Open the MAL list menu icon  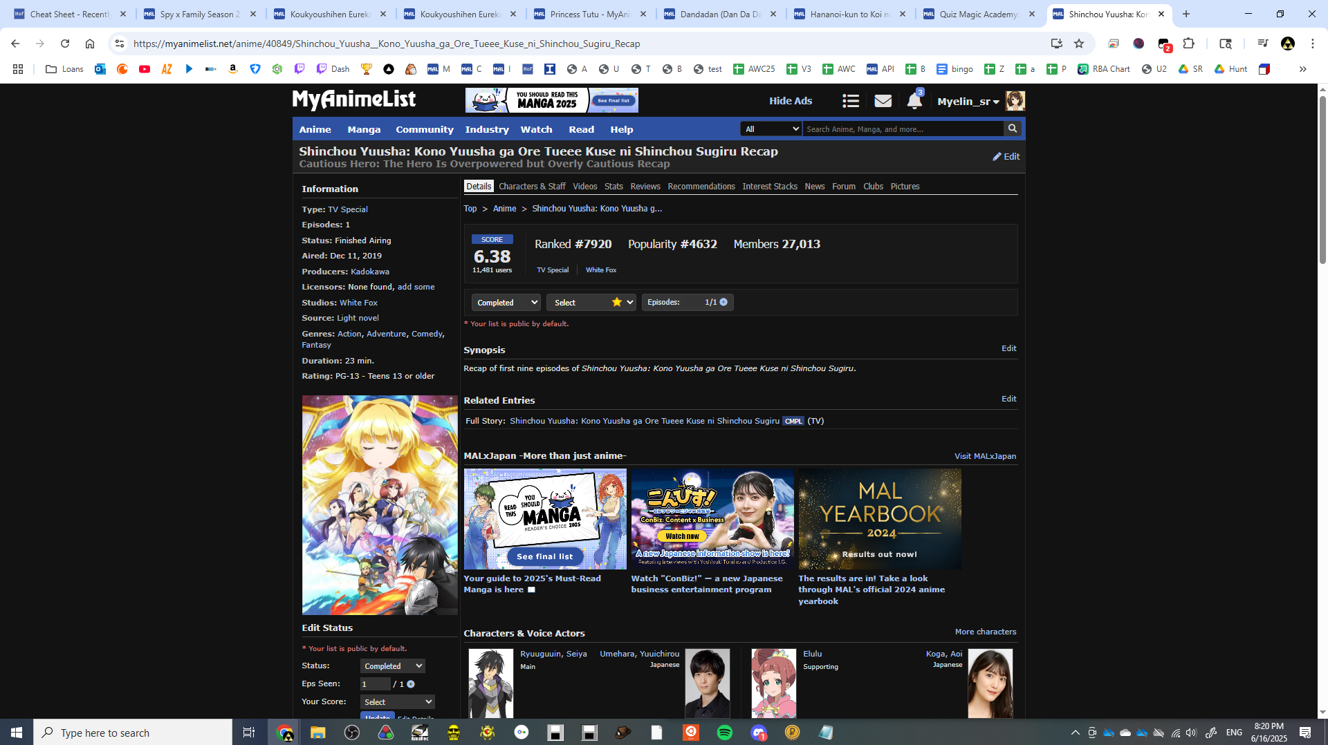click(x=851, y=101)
